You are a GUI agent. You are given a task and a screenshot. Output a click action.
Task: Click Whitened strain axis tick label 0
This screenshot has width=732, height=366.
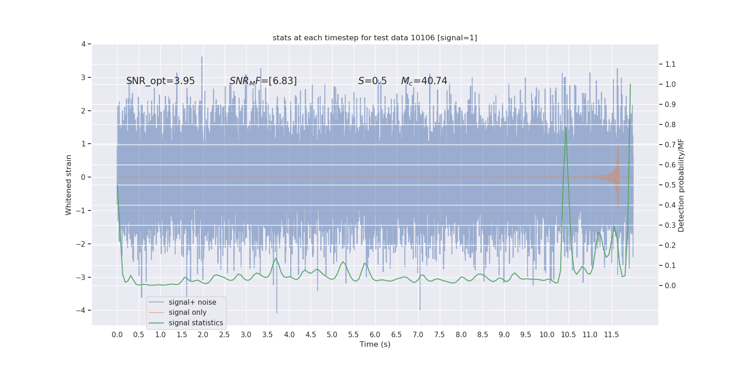[x=83, y=177]
